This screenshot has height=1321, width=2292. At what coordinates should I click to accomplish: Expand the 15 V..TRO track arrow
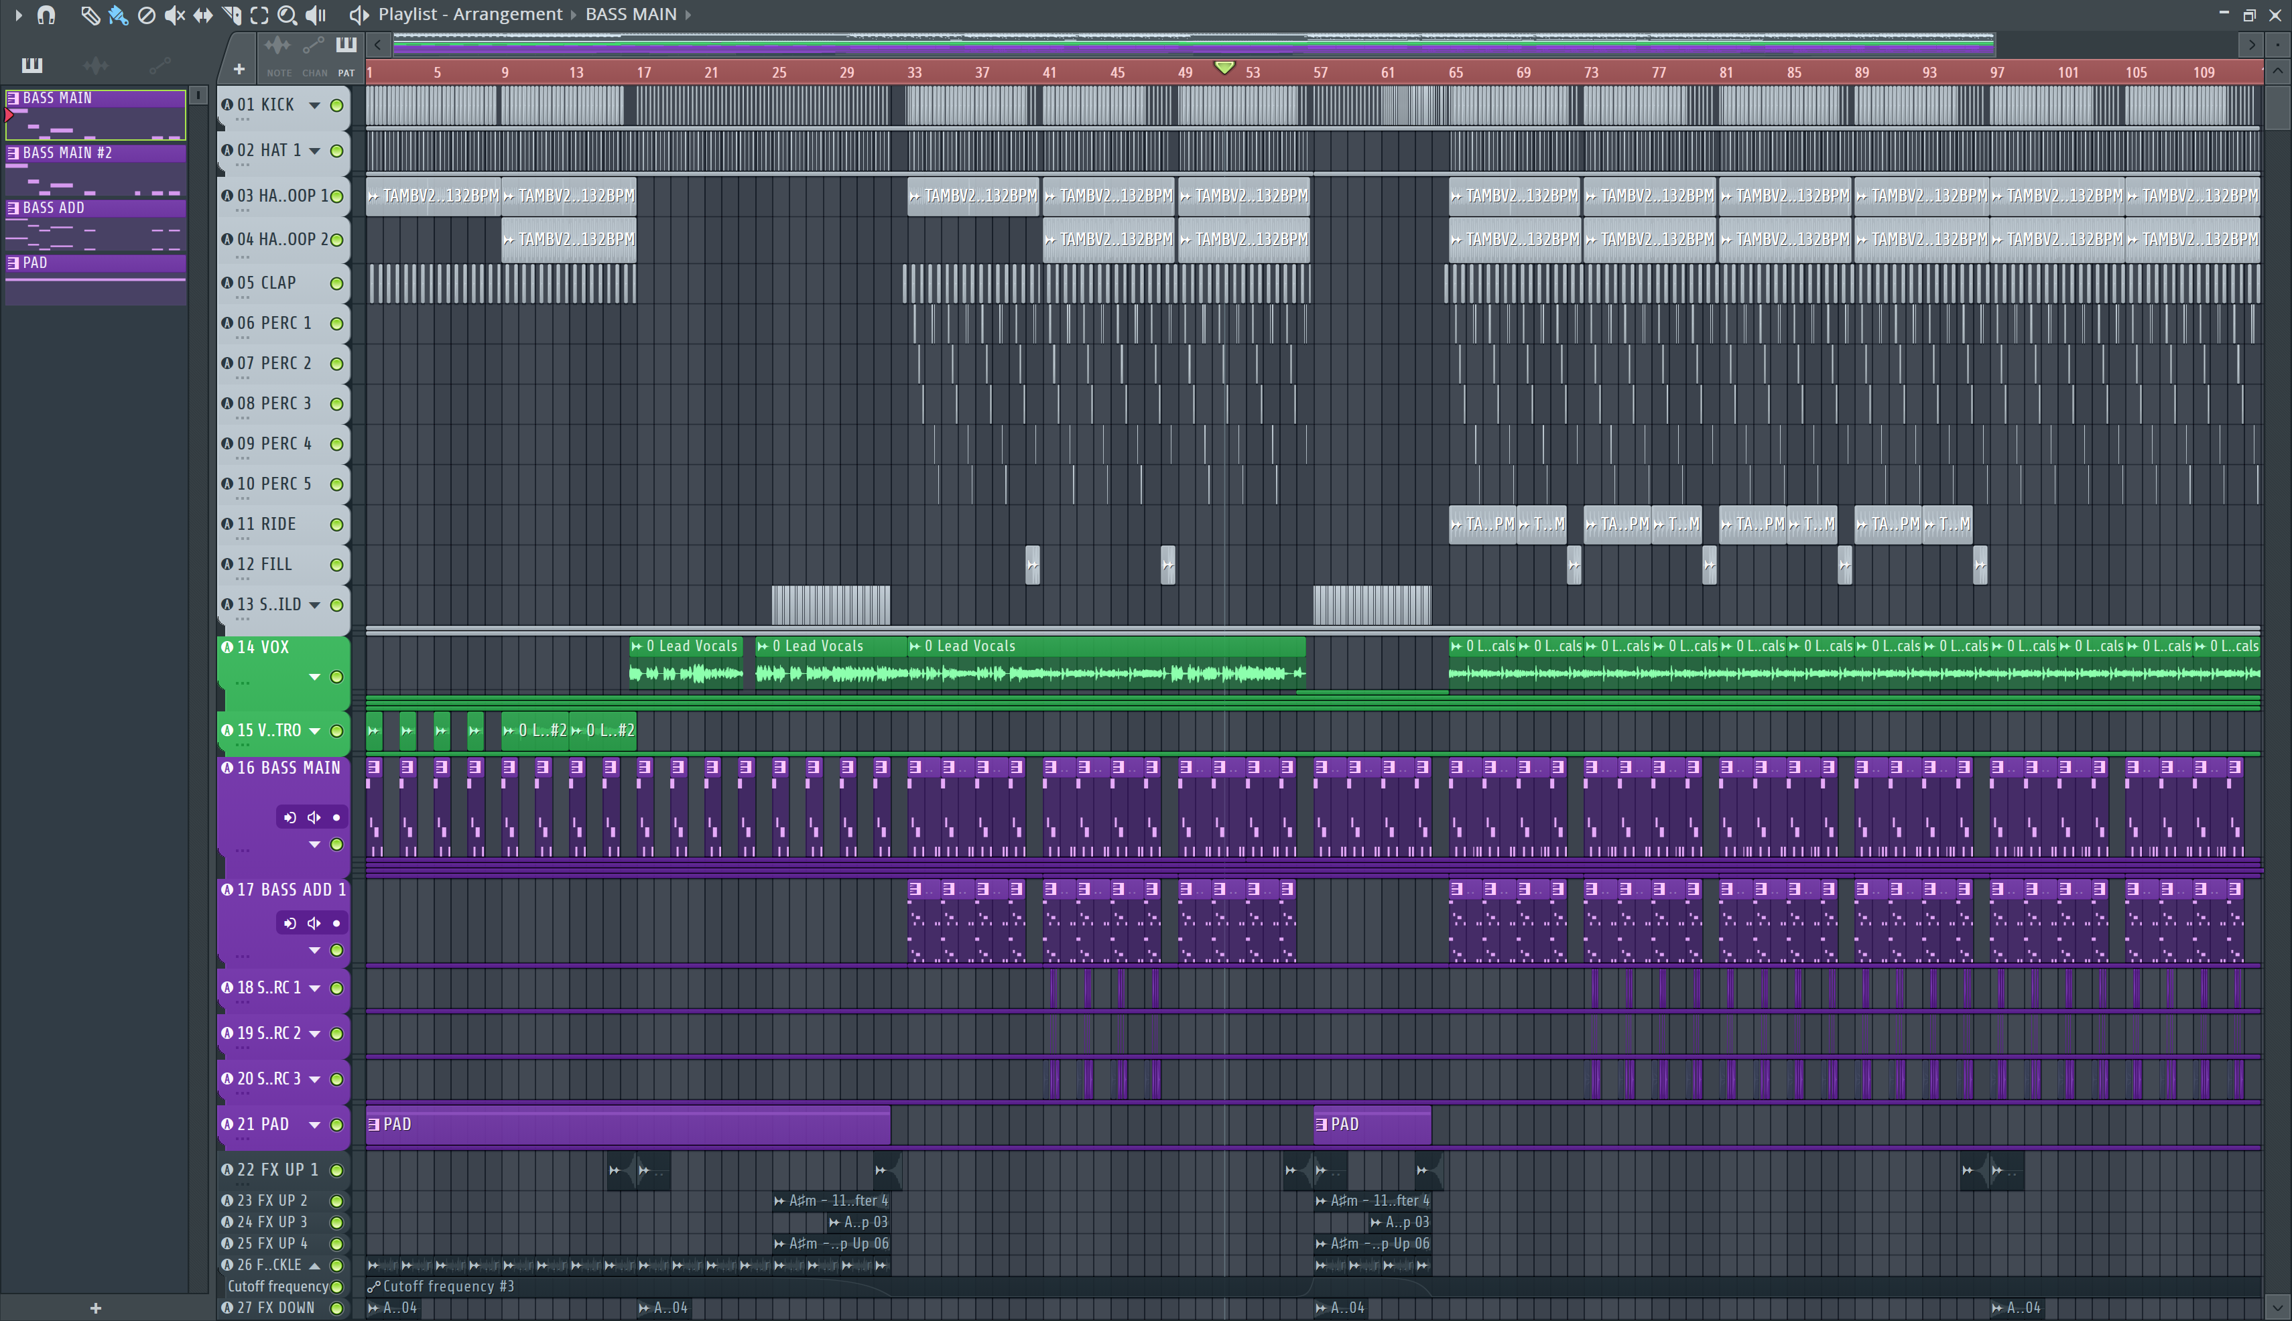[315, 732]
